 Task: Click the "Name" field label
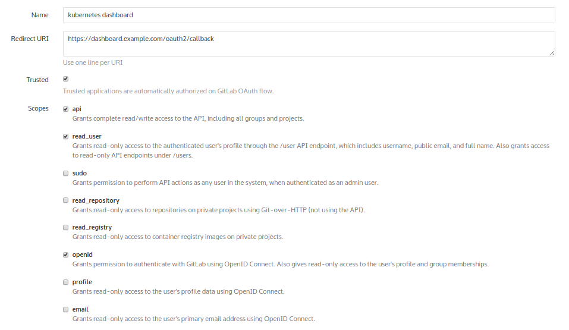coord(40,15)
